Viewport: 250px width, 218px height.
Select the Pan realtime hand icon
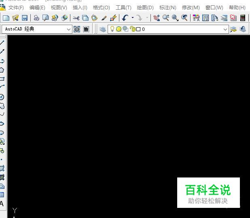(157, 18)
